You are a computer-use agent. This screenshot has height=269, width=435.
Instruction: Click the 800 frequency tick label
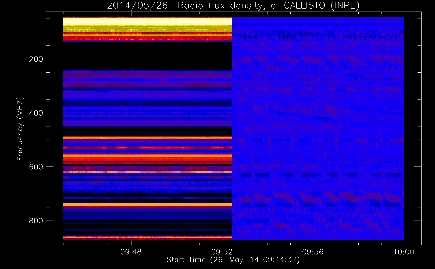pyautogui.click(x=36, y=221)
